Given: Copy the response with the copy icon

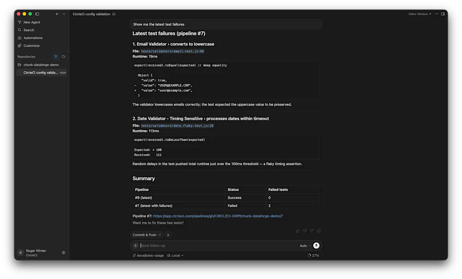Looking at the screenshot, I should tap(319, 231).
